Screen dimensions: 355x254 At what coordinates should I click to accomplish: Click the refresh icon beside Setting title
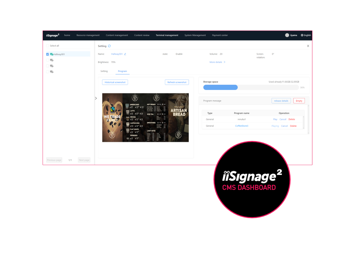[109, 46]
